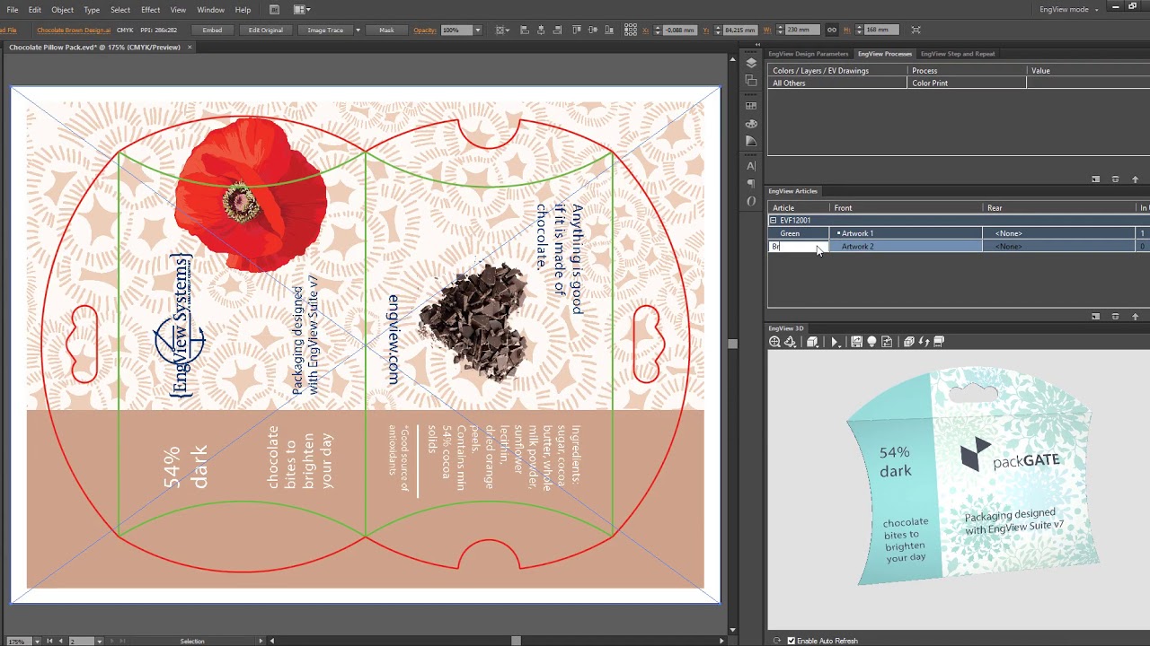This screenshot has height=646, width=1150.
Task: Move article up in EngView Articles panel
Action: (x=1135, y=317)
